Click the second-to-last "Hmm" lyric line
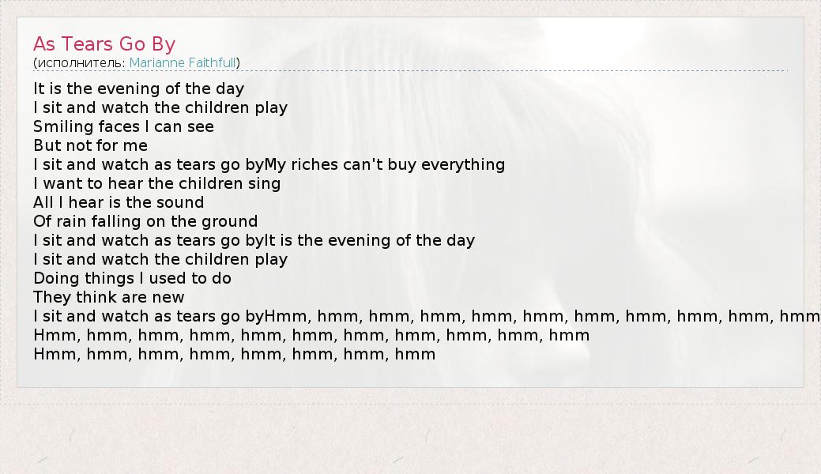This screenshot has width=821, height=474. [311, 335]
